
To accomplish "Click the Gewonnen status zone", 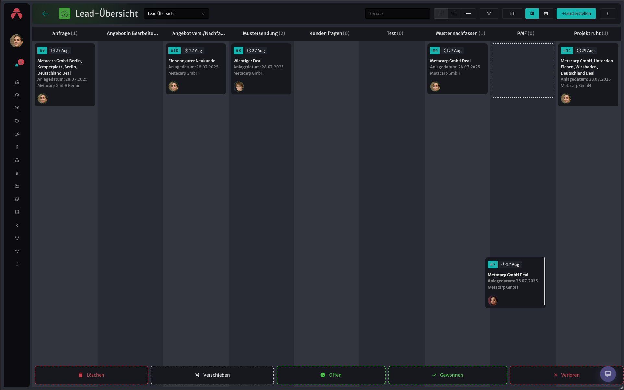I will click(x=448, y=375).
